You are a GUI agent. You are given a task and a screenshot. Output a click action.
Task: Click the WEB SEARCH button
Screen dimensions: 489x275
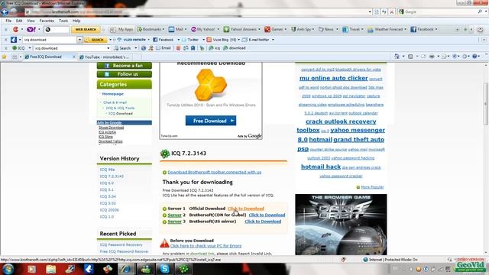tap(86, 29)
